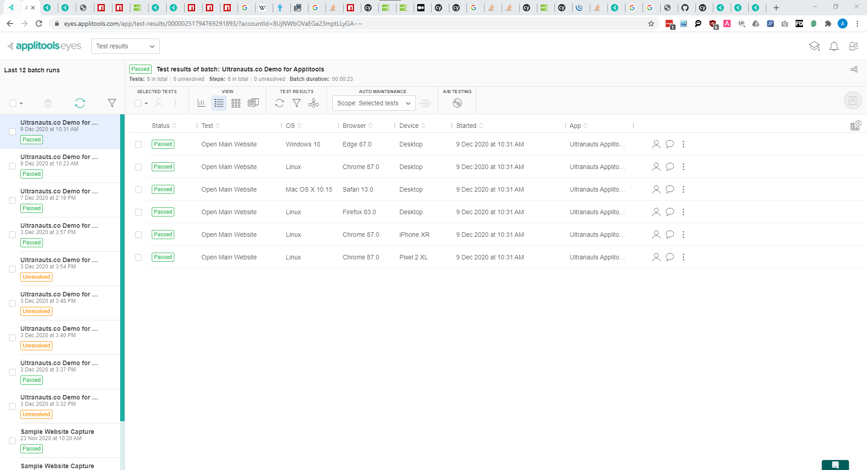Sort results by the App column

coord(578,126)
